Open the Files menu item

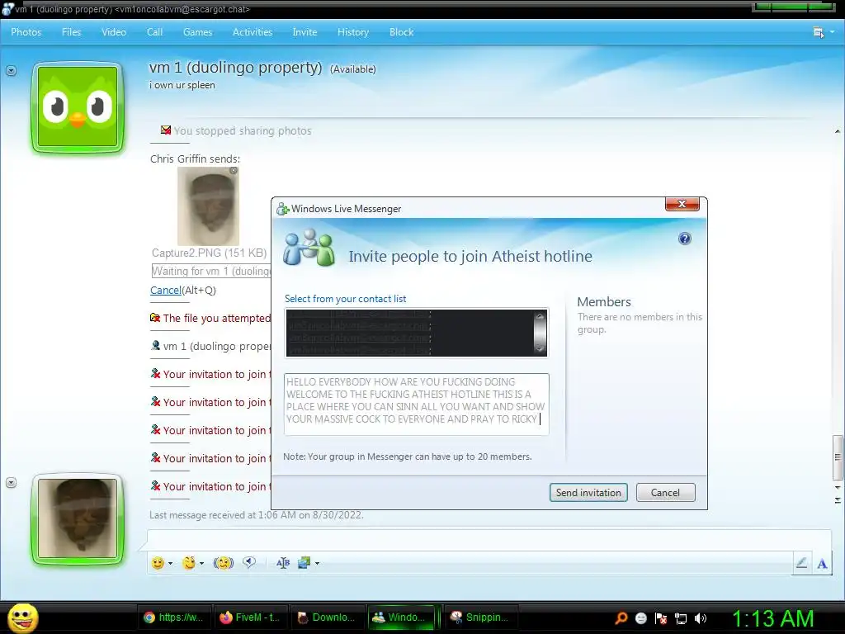coord(71,32)
